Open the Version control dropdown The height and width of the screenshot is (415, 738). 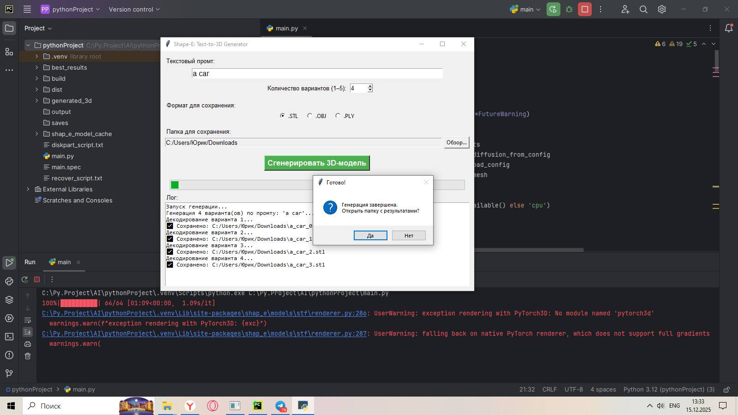click(x=134, y=9)
